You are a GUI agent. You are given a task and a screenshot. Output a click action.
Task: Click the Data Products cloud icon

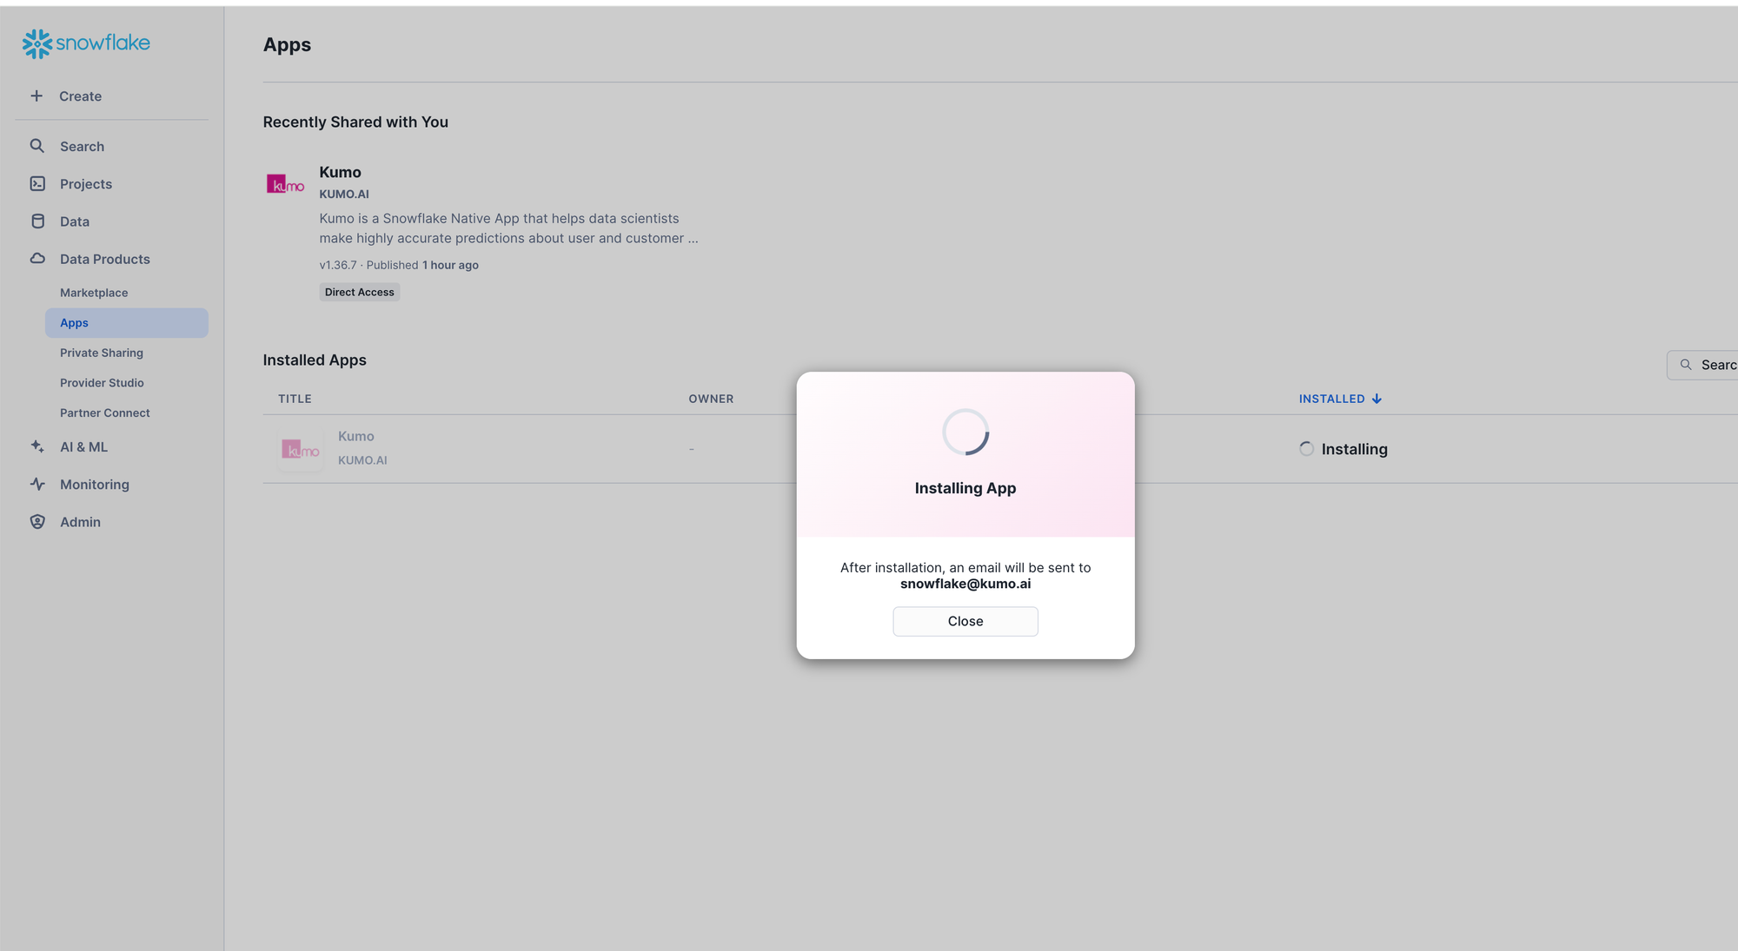37,258
